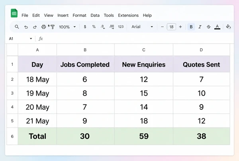Open the File menu
Image resolution: width=239 pixels, height=161 pixels.
pyautogui.click(x=25, y=16)
